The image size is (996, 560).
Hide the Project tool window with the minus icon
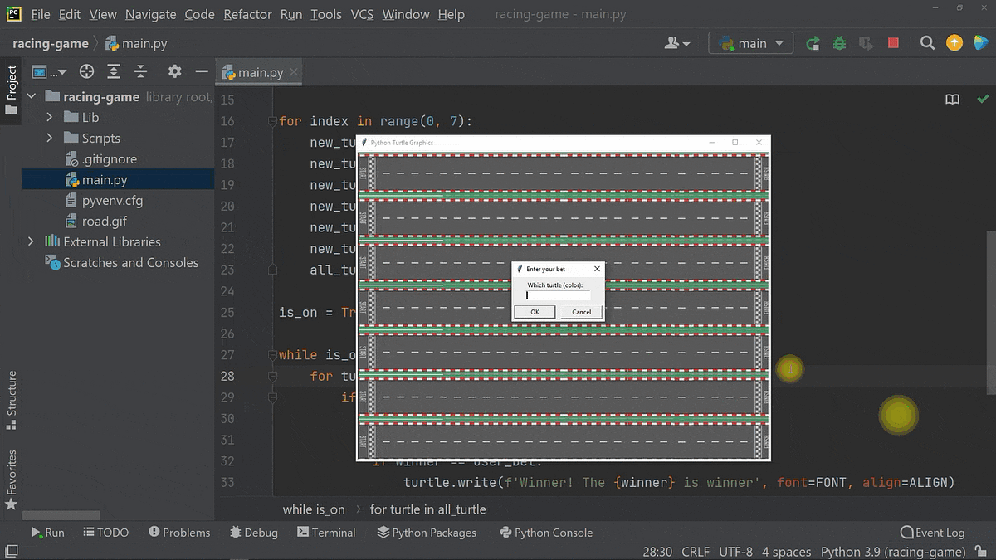pos(201,71)
